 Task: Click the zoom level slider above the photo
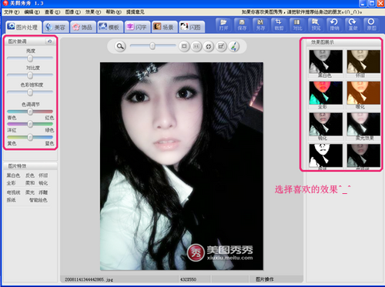pyautogui.click(x=152, y=46)
